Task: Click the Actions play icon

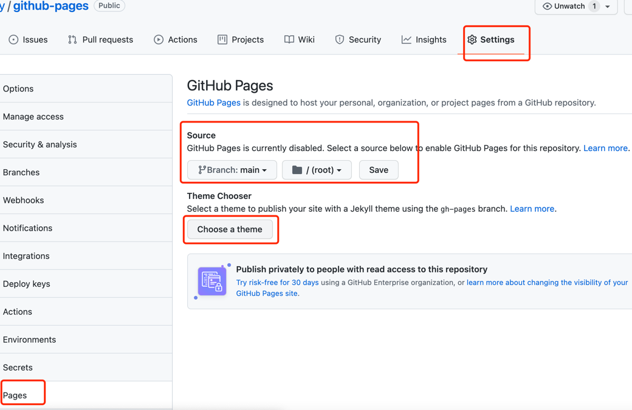Action: (x=159, y=39)
